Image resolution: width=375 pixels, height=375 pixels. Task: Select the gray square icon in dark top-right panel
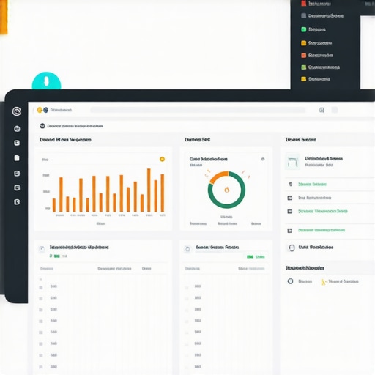303,16
